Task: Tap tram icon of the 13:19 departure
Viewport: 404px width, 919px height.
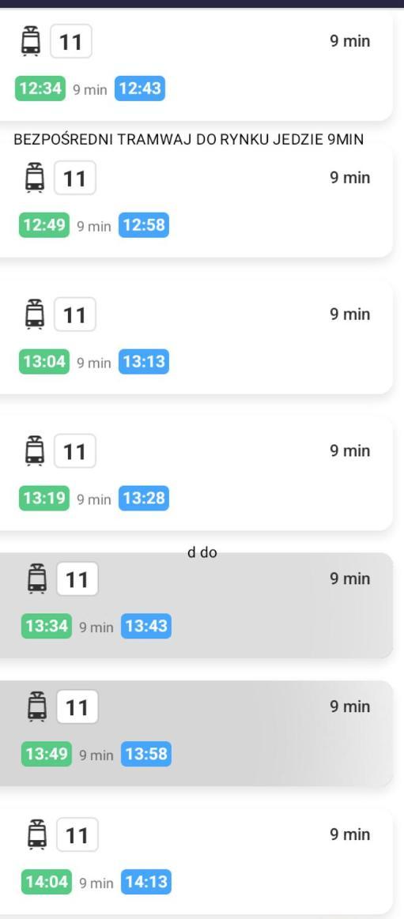Action: coord(35,450)
